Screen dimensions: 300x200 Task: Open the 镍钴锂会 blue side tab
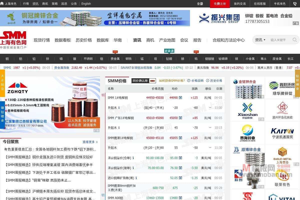pos(2,115)
